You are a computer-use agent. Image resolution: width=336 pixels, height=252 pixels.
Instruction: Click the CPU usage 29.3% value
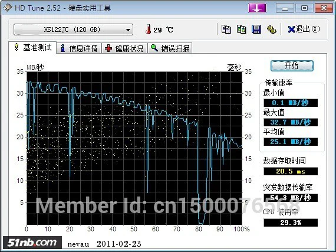[x=291, y=222]
